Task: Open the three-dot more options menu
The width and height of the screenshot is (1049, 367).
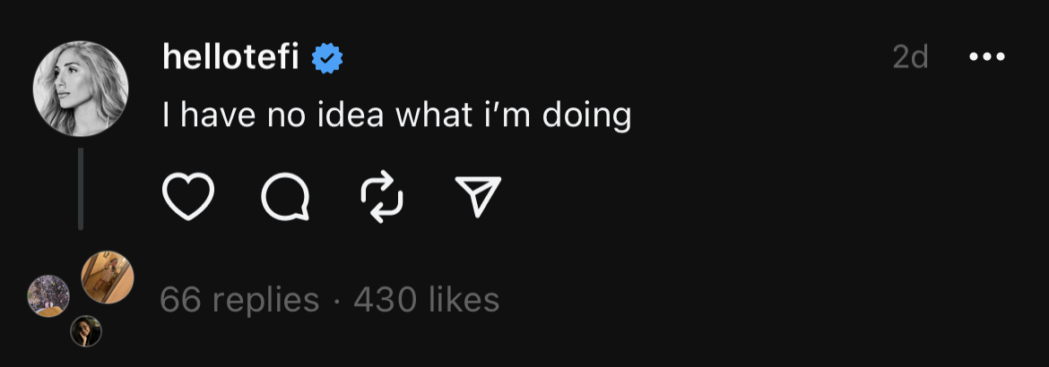Action: click(x=987, y=58)
